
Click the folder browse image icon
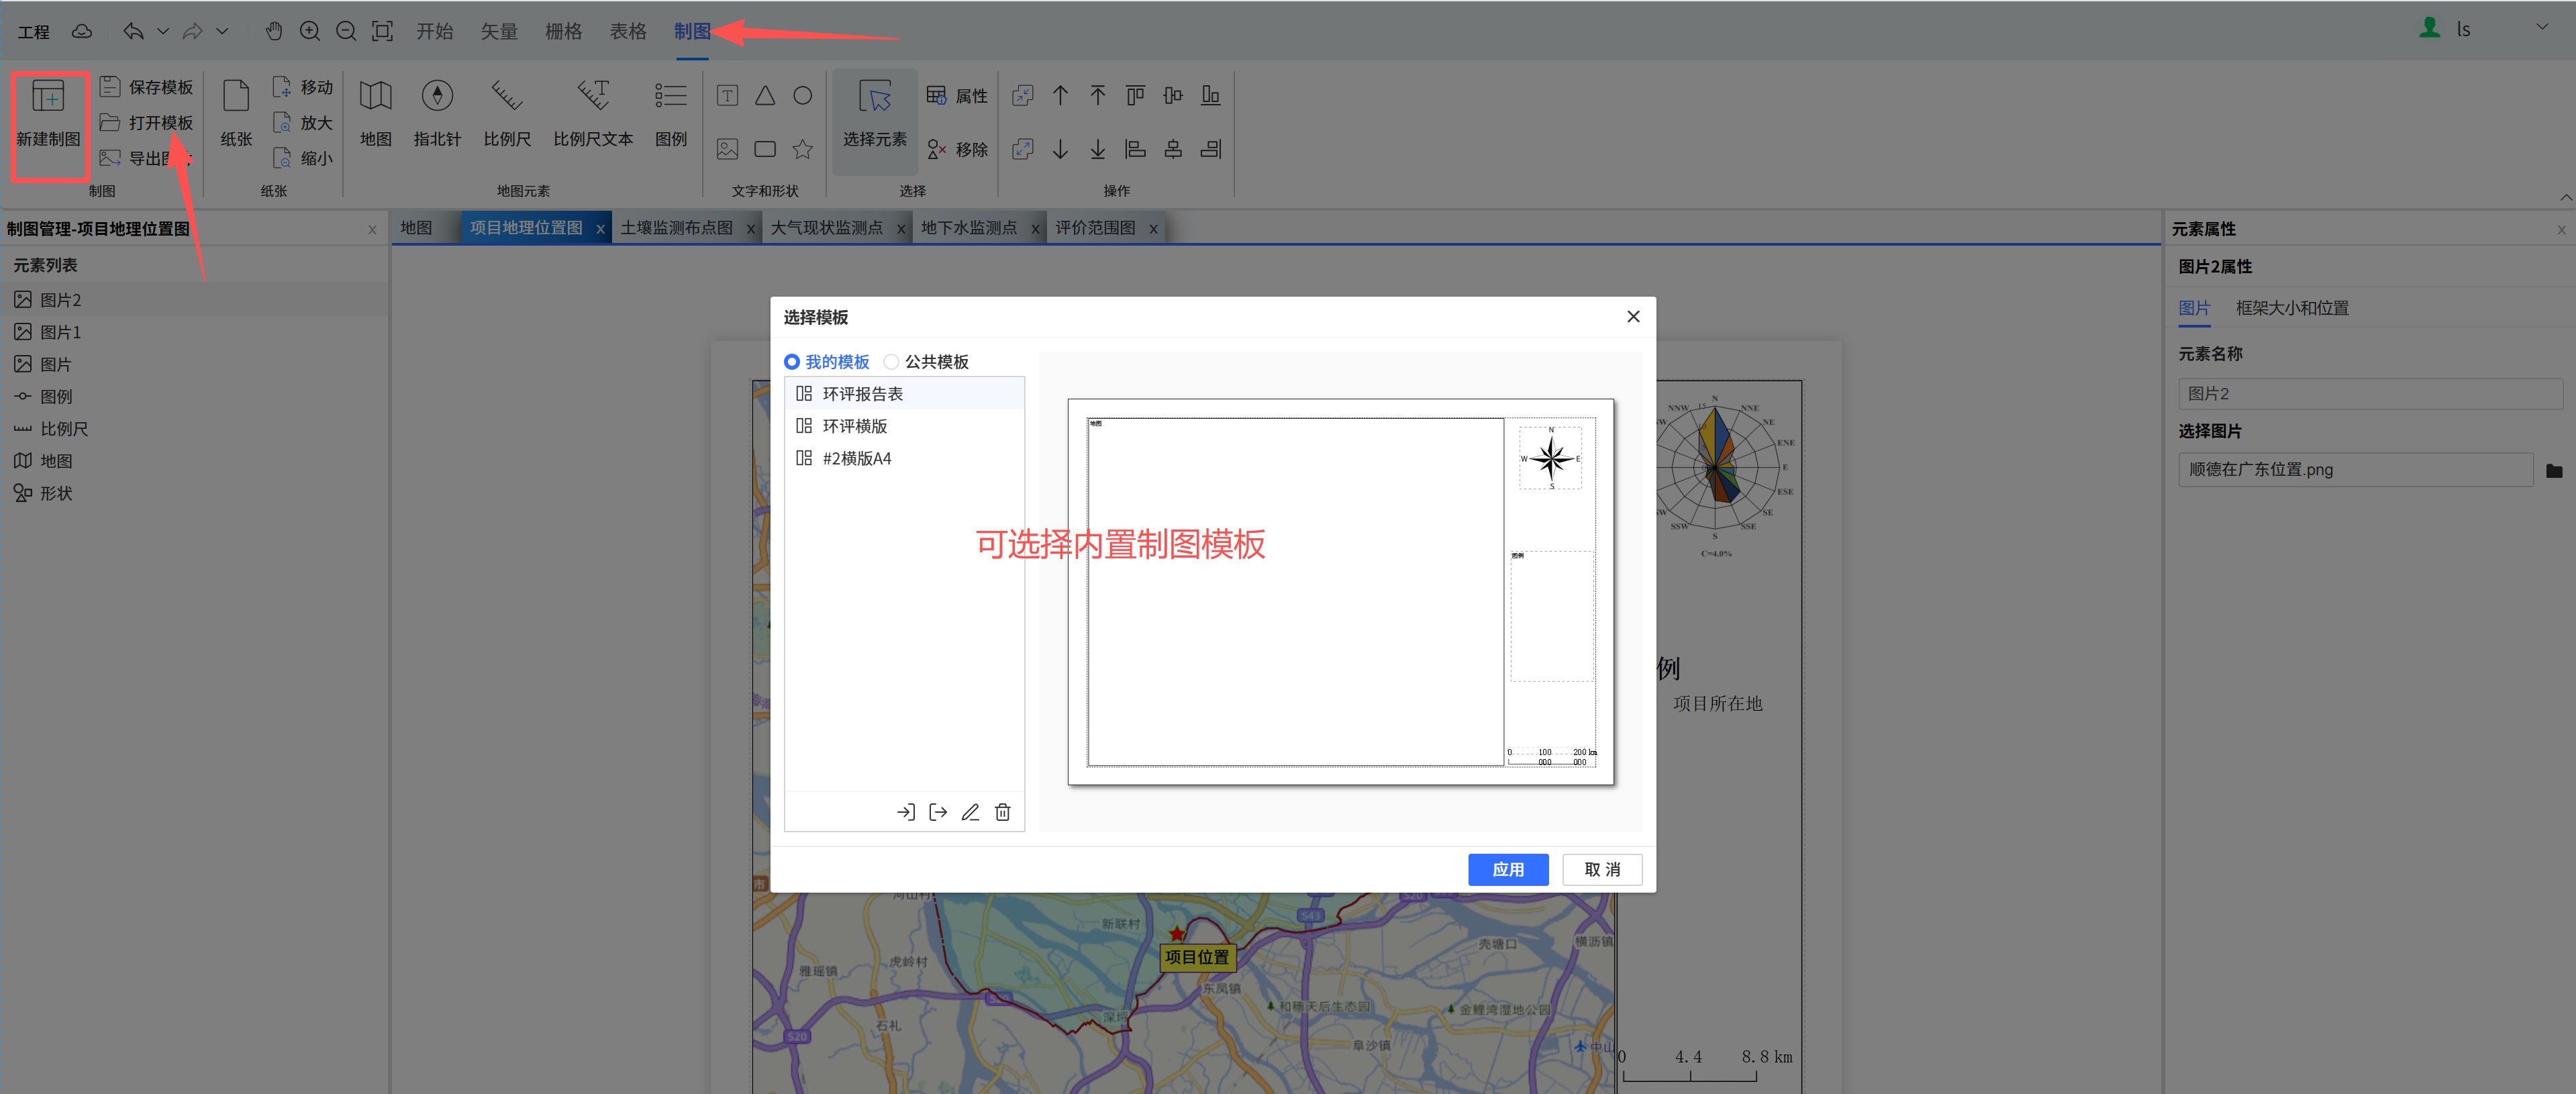click(2554, 470)
